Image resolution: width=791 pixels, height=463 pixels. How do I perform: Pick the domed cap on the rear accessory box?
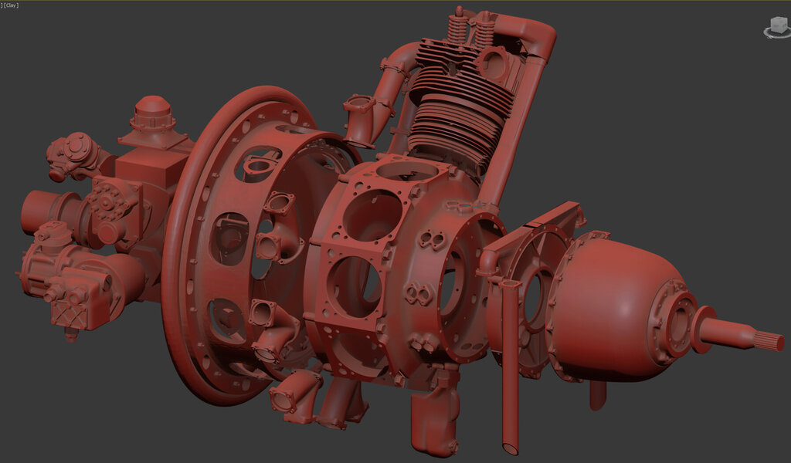154,113
